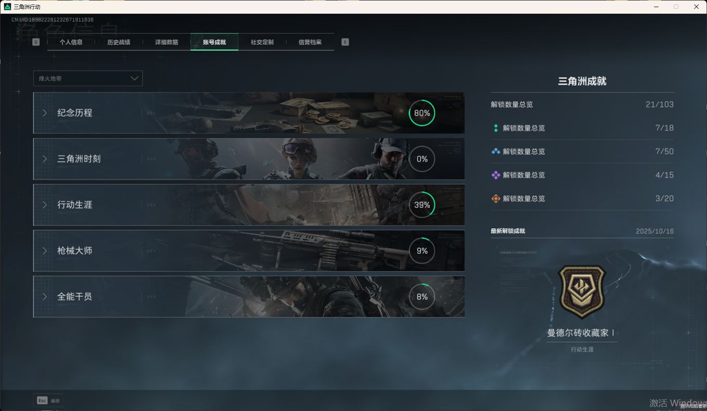The width and height of the screenshot is (707, 411).
Task: Click the Delta Force app icon in title bar
Action: coord(7,7)
